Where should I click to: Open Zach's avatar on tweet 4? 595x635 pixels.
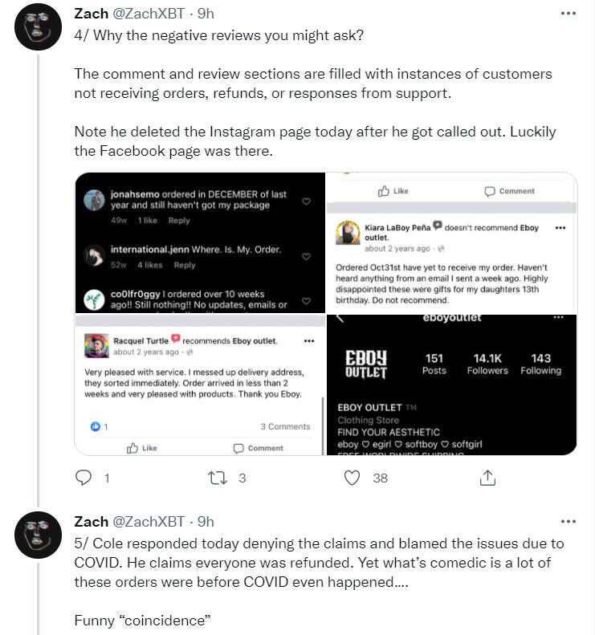[38, 28]
